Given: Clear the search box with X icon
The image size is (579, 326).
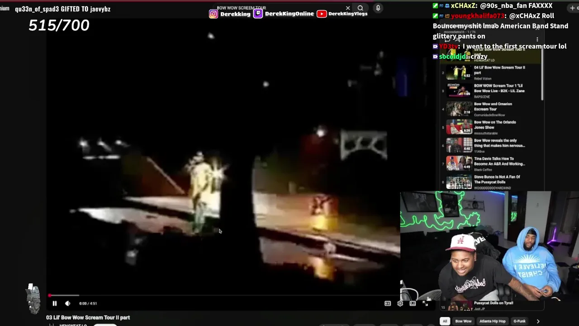Looking at the screenshot, I should [x=348, y=8].
